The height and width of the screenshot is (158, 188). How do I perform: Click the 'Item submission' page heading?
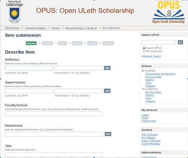coord(23,35)
